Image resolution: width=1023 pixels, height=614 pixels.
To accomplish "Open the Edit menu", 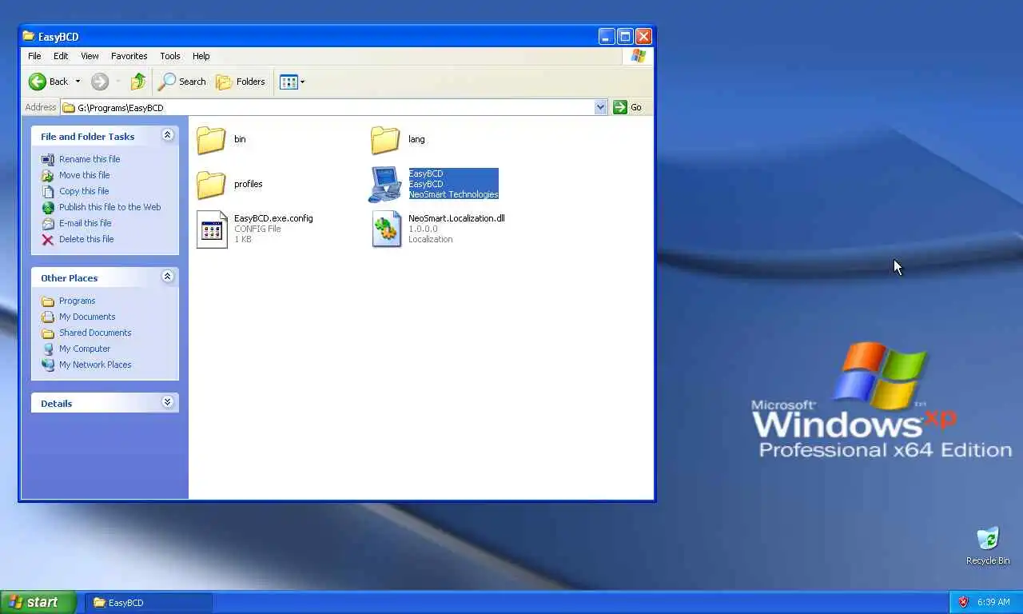I will tap(61, 56).
